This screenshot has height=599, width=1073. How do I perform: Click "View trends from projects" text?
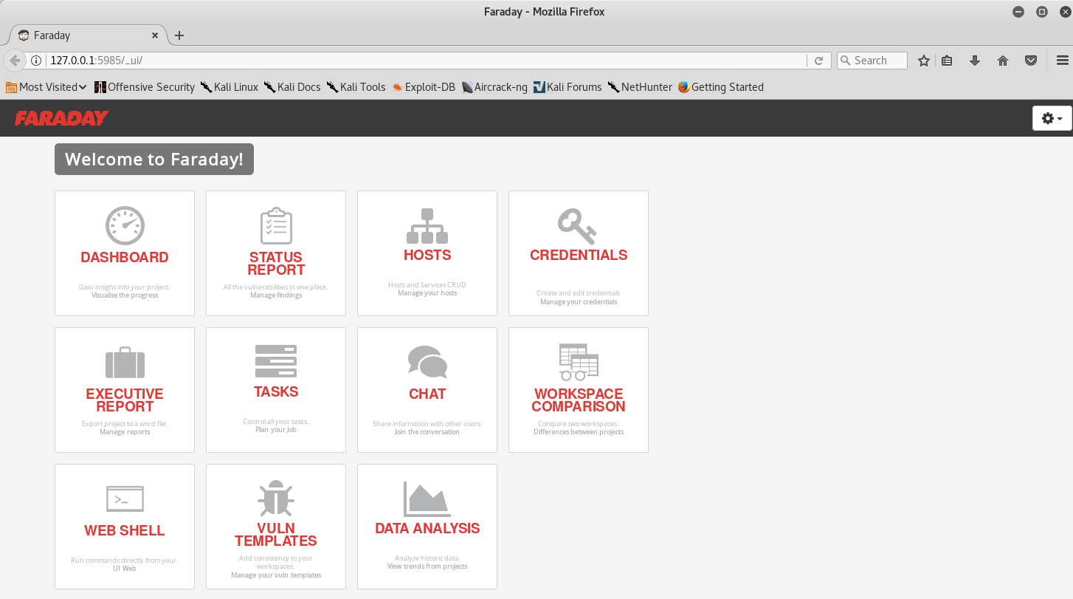click(427, 567)
